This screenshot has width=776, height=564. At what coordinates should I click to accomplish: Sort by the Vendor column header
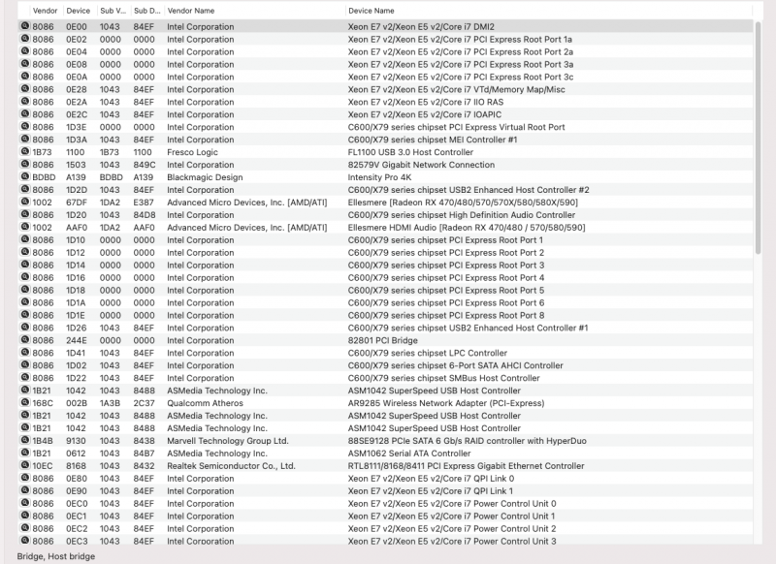[45, 11]
